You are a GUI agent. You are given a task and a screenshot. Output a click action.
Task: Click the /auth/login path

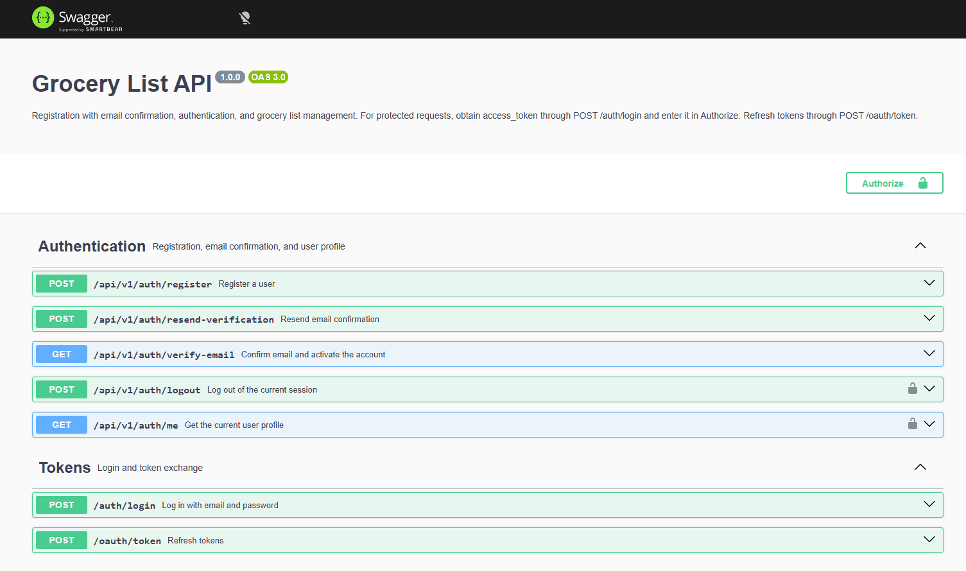pyautogui.click(x=125, y=506)
